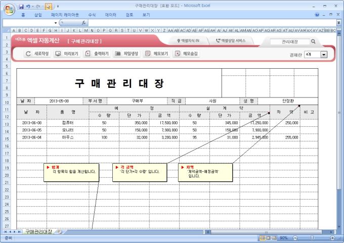Insert a new worksheet tab icon
The height and width of the screenshot is (243, 344).
click(x=60, y=231)
